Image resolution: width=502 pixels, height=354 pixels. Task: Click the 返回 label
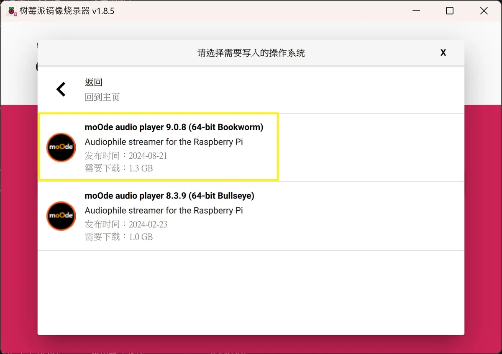[x=94, y=83]
